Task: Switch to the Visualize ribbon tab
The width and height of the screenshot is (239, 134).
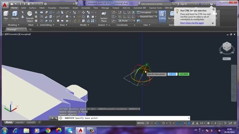Action: [52, 8]
